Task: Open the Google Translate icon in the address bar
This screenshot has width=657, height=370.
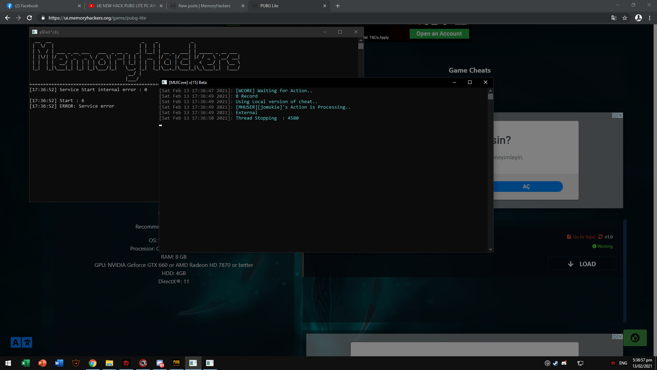Action: (x=614, y=18)
